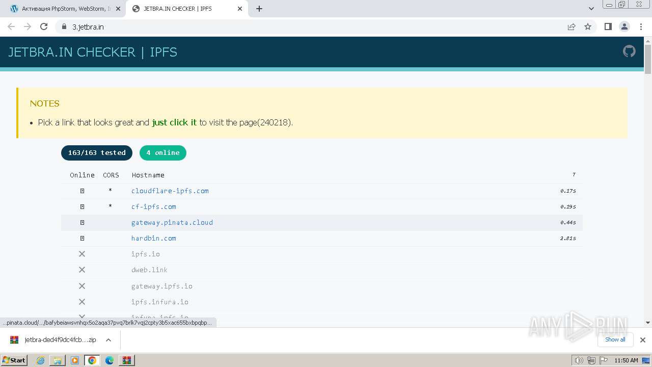Click the CORS column header

(x=111, y=175)
